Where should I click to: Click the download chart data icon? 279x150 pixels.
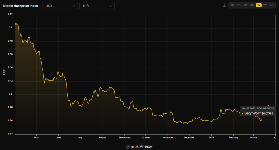coord(225,5)
